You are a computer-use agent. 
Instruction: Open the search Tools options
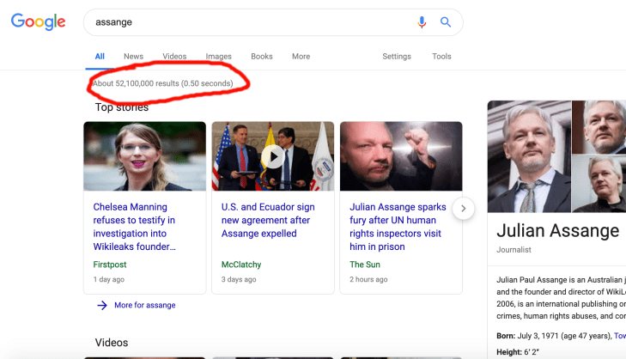441,57
